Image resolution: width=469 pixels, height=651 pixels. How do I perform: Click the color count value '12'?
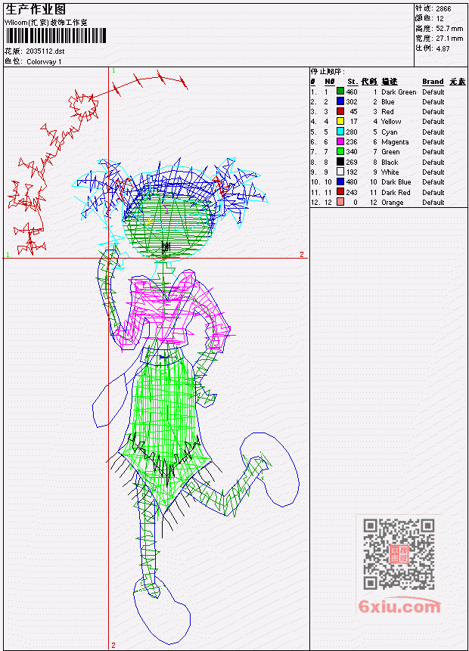point(440,18)
